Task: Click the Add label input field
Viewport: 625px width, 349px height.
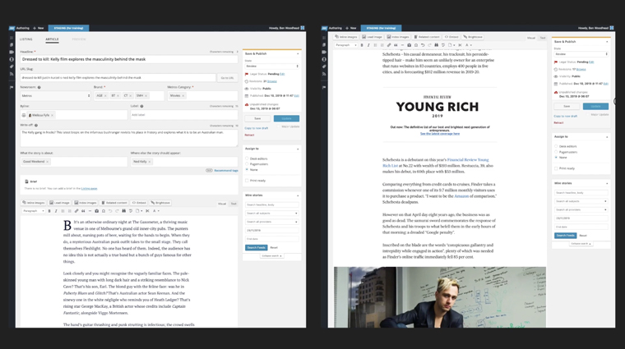Action: coord(184,115)
